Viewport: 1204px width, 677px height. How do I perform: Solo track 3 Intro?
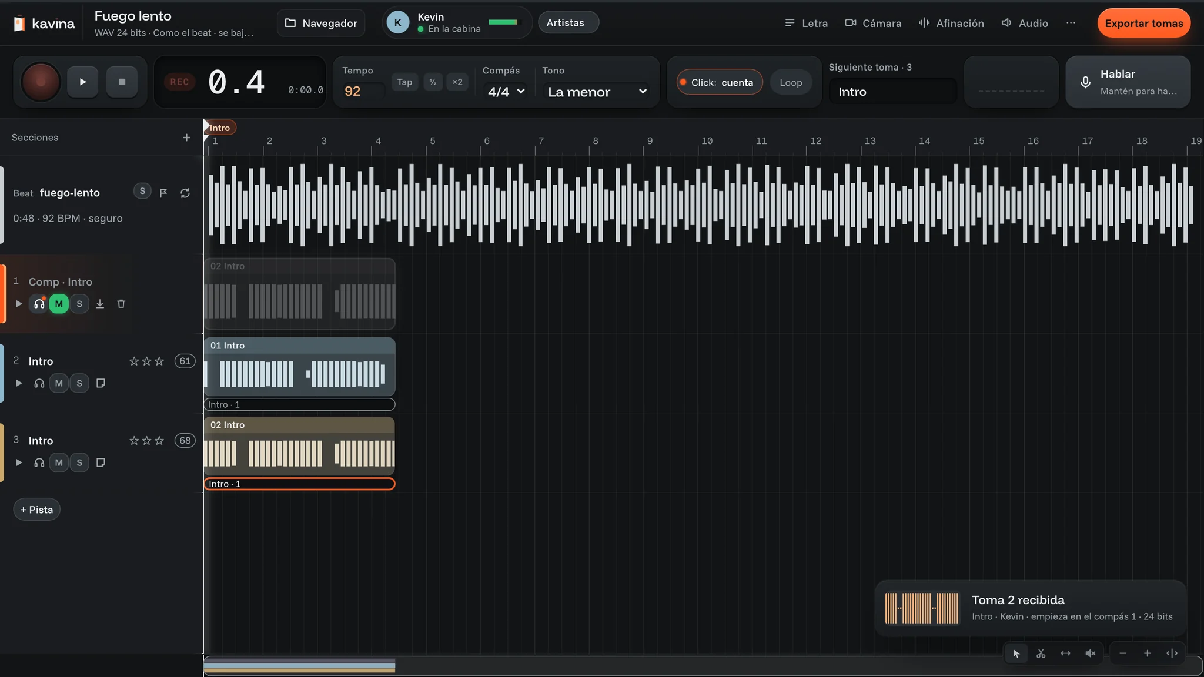point(79,462)
